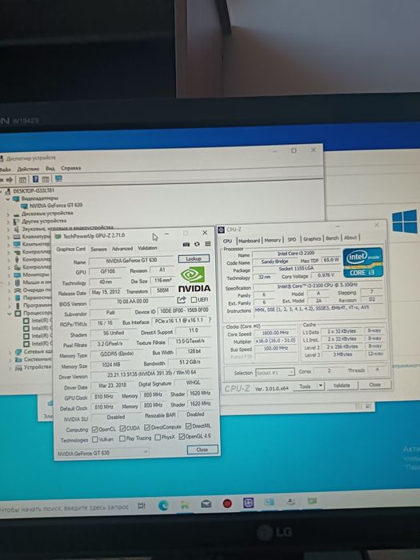The image size is (420, 560).
Task: Click the NVIDIA logo in GPU-Z
Action: [x=194, y=280]
